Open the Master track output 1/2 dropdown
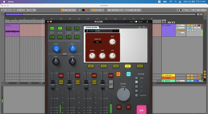This screenshot has height=114, width=208. coord(180,81)
